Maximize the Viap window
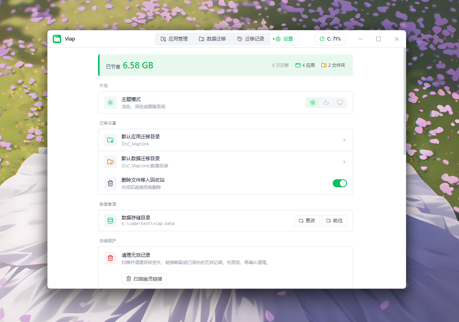The width and height of the screenshot is (459, 322). tap(379, 39)
